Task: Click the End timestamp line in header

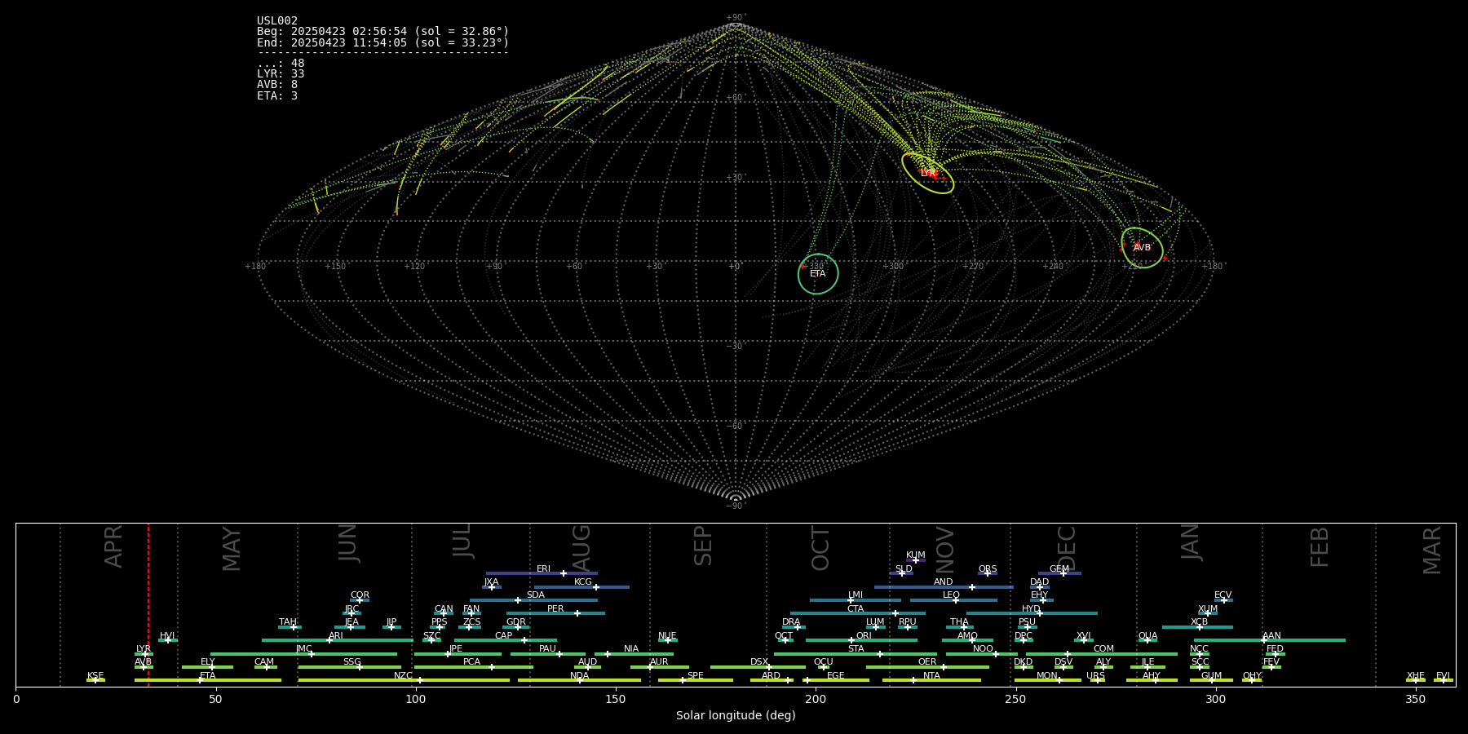Action: click(382, 42)
